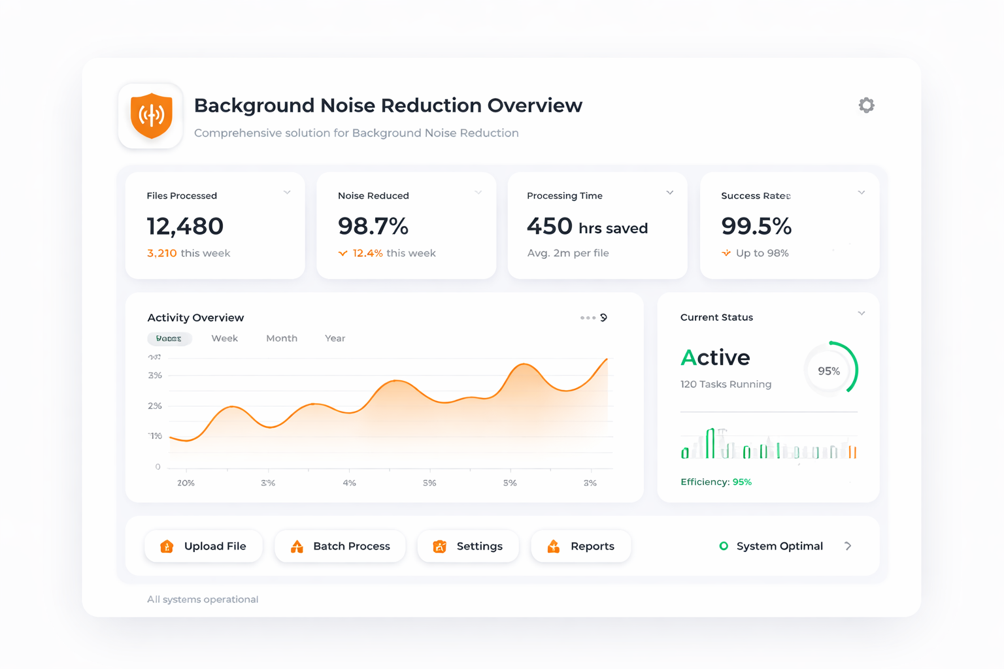Collapse the Current Status panel chevron

[x=862, y=314]
